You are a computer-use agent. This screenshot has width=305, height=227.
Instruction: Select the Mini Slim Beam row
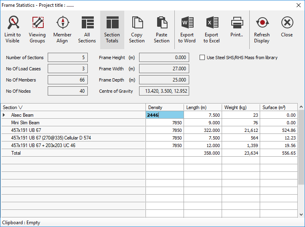(x=25, y=123)
